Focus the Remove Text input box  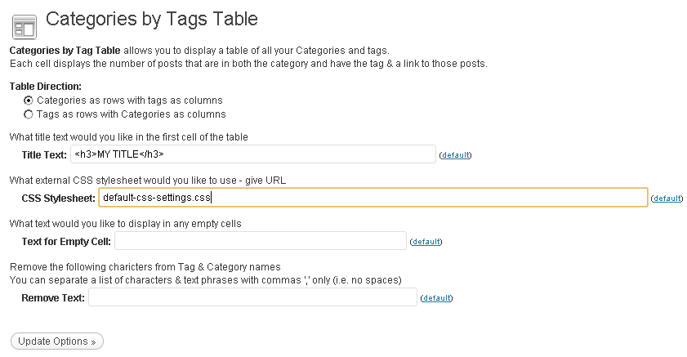(252, 297)
